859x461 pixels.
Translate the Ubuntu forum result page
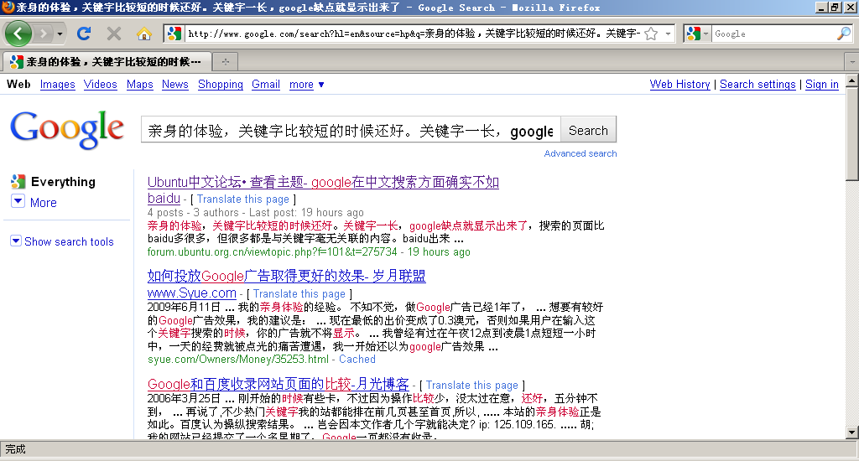coord(242,199)
